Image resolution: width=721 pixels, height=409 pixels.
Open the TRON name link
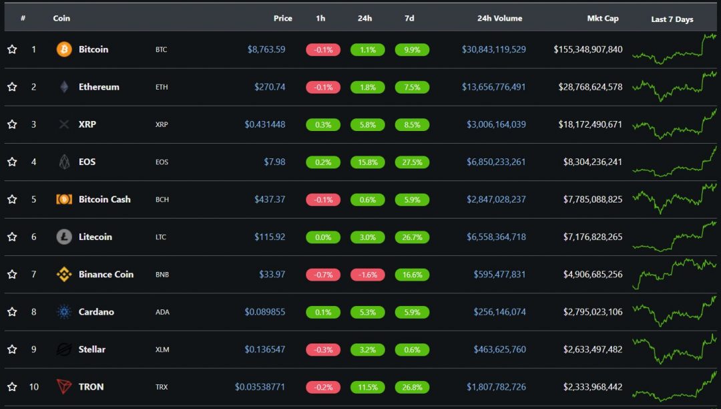pos(91,386)
